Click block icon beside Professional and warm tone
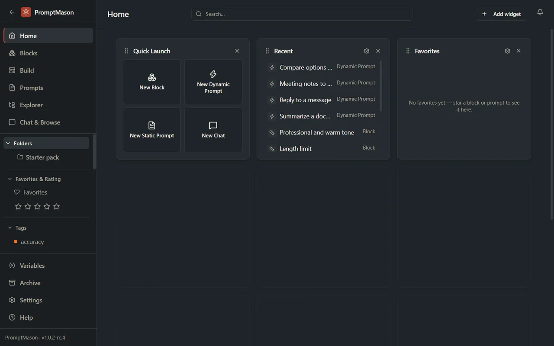 [x=272, y=132]
